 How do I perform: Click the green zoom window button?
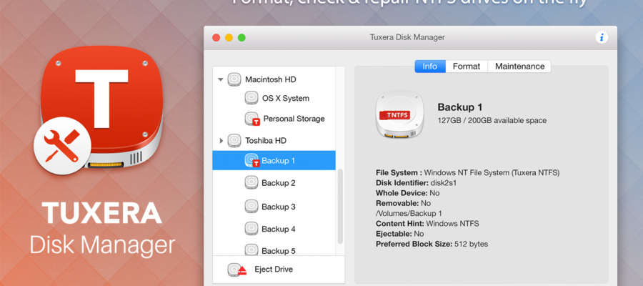pos(241,38)
